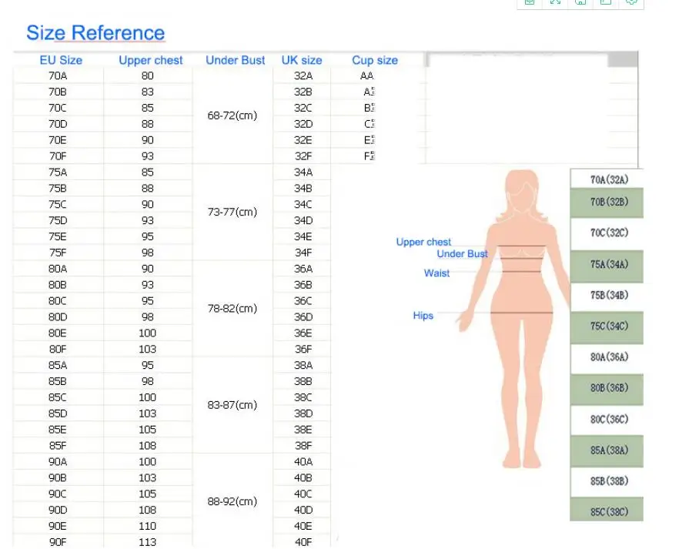This screenshot has width=699, height=549.
Task: Select the 38E UK size cell
Action: 303,430
